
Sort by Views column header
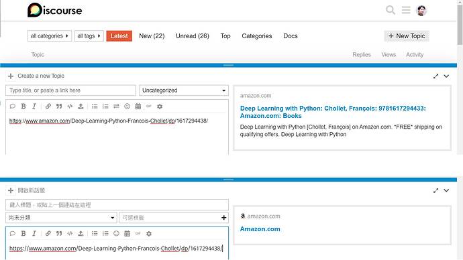pyautogui.click(x=389, y=54)
